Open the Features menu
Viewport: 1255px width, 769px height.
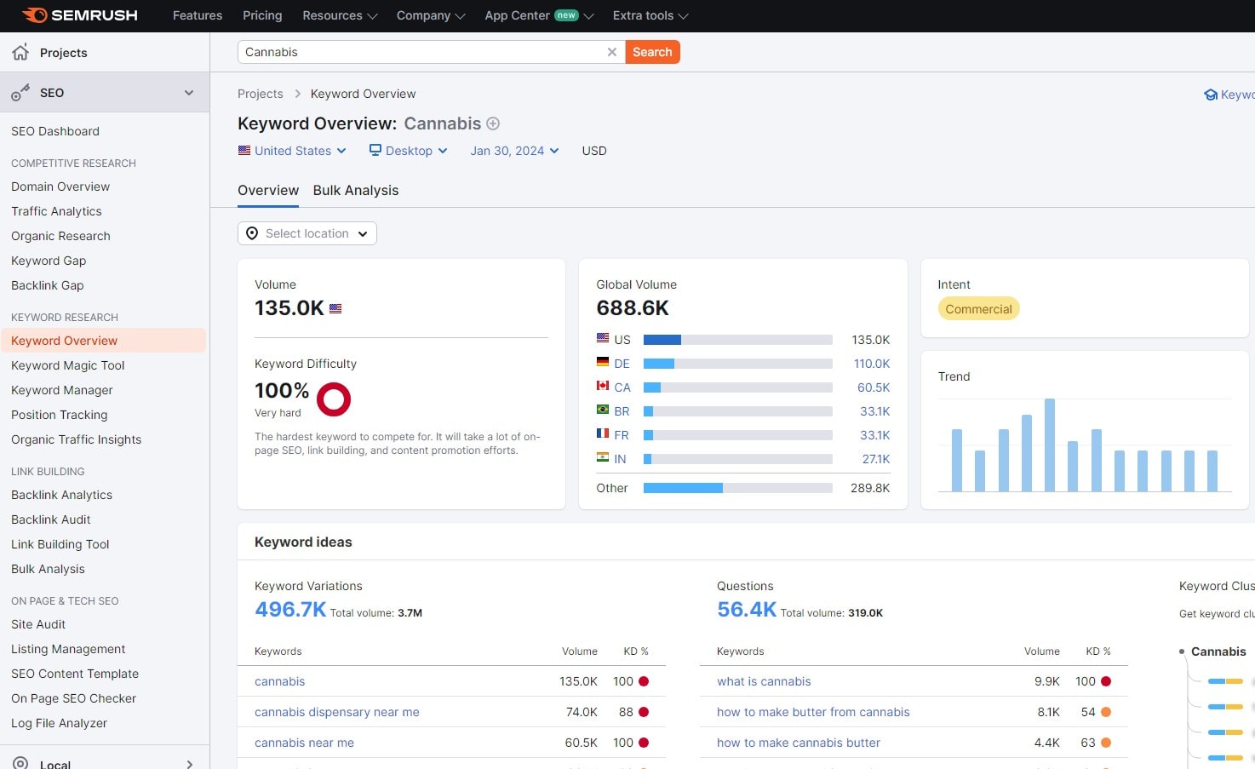tap(198, 15)
